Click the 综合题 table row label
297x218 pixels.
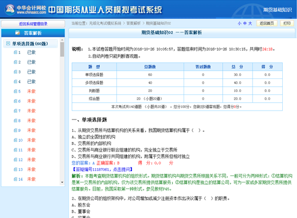pyautogui.click(x=94, y=99)
